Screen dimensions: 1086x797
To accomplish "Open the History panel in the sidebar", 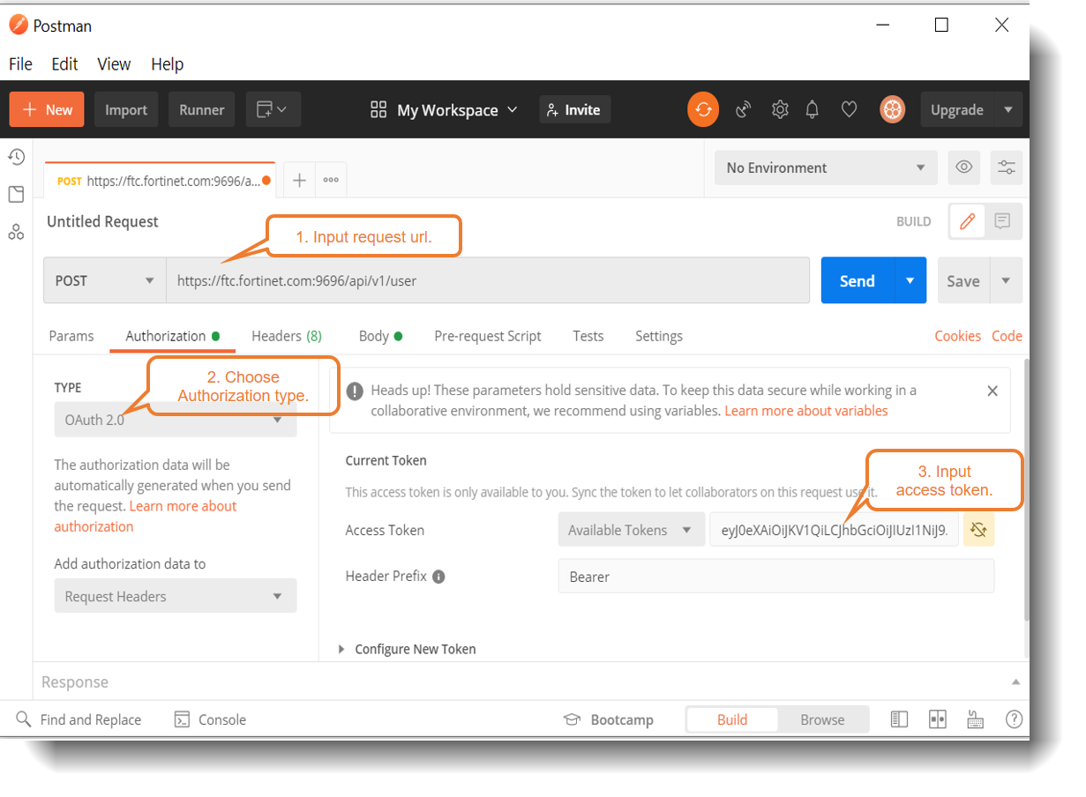I will click(17, 156).
